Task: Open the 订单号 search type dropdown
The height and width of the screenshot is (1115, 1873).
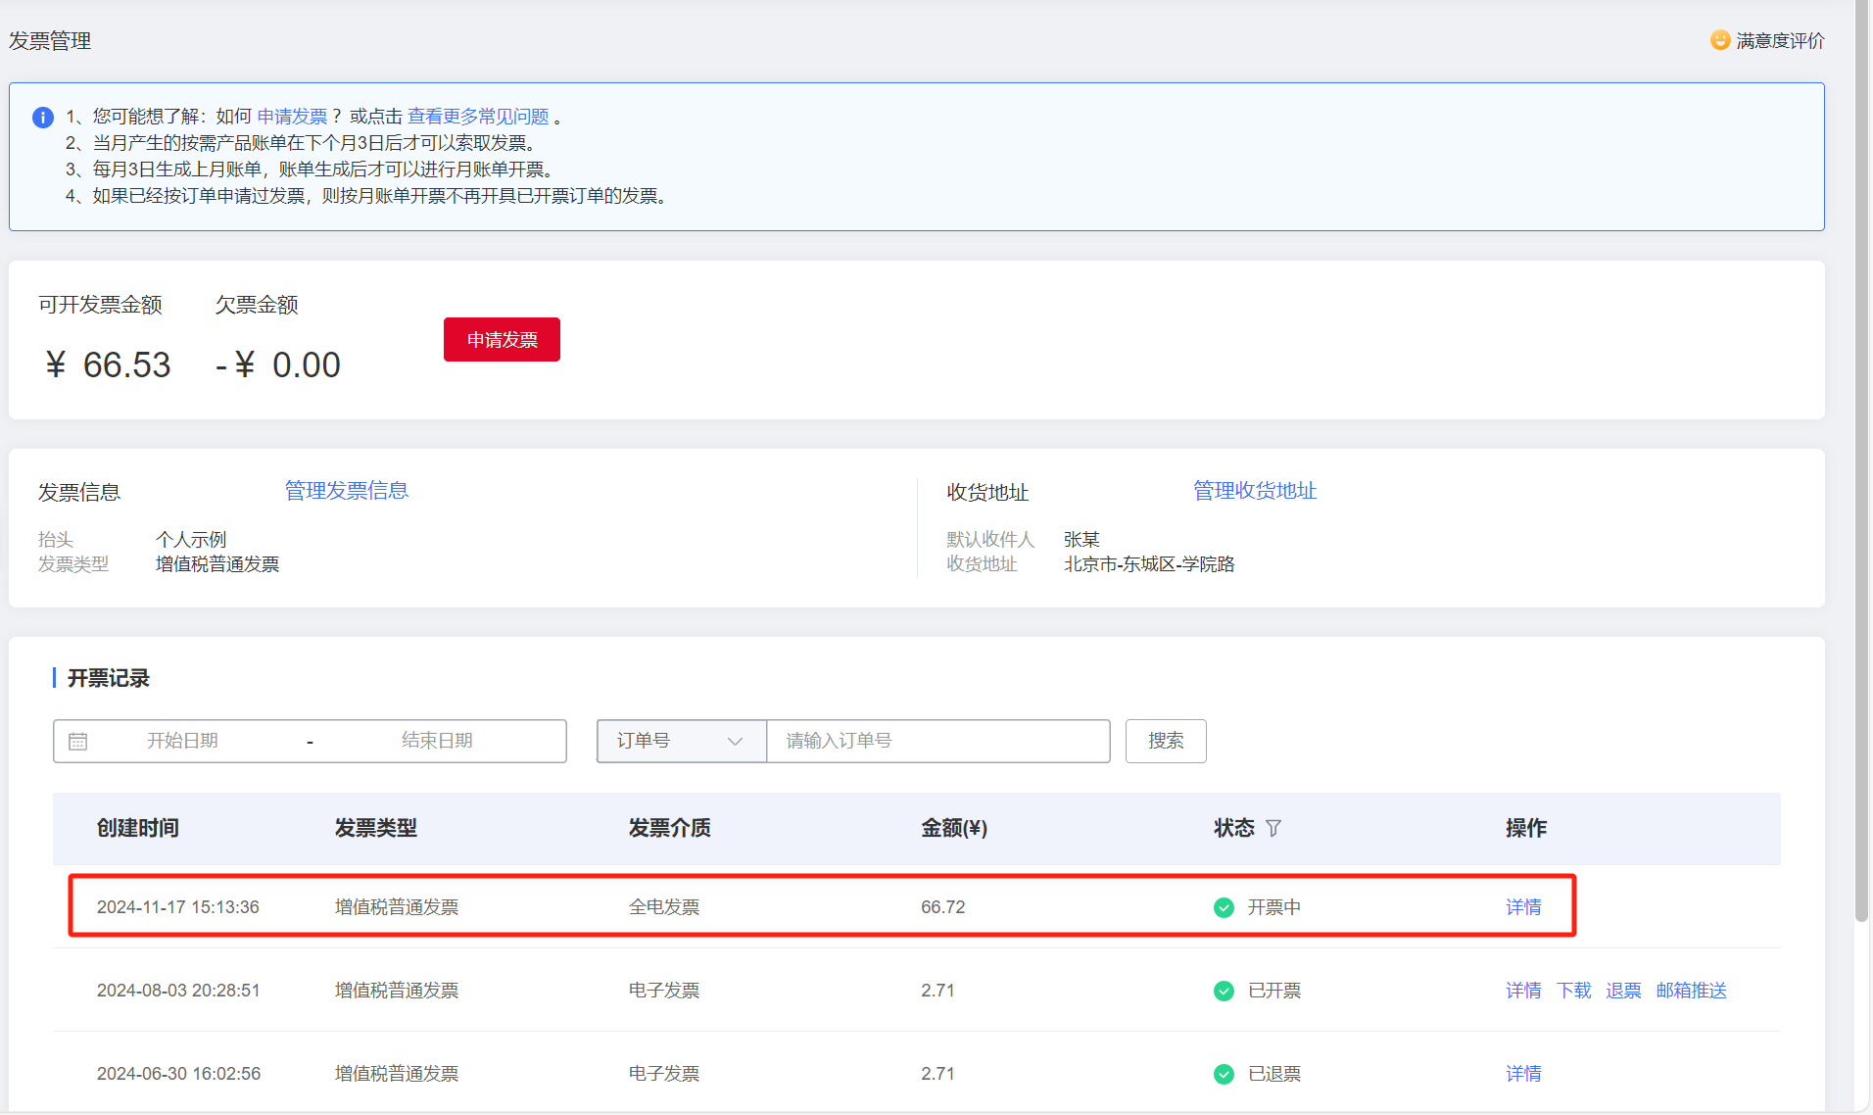Action: 682,742
